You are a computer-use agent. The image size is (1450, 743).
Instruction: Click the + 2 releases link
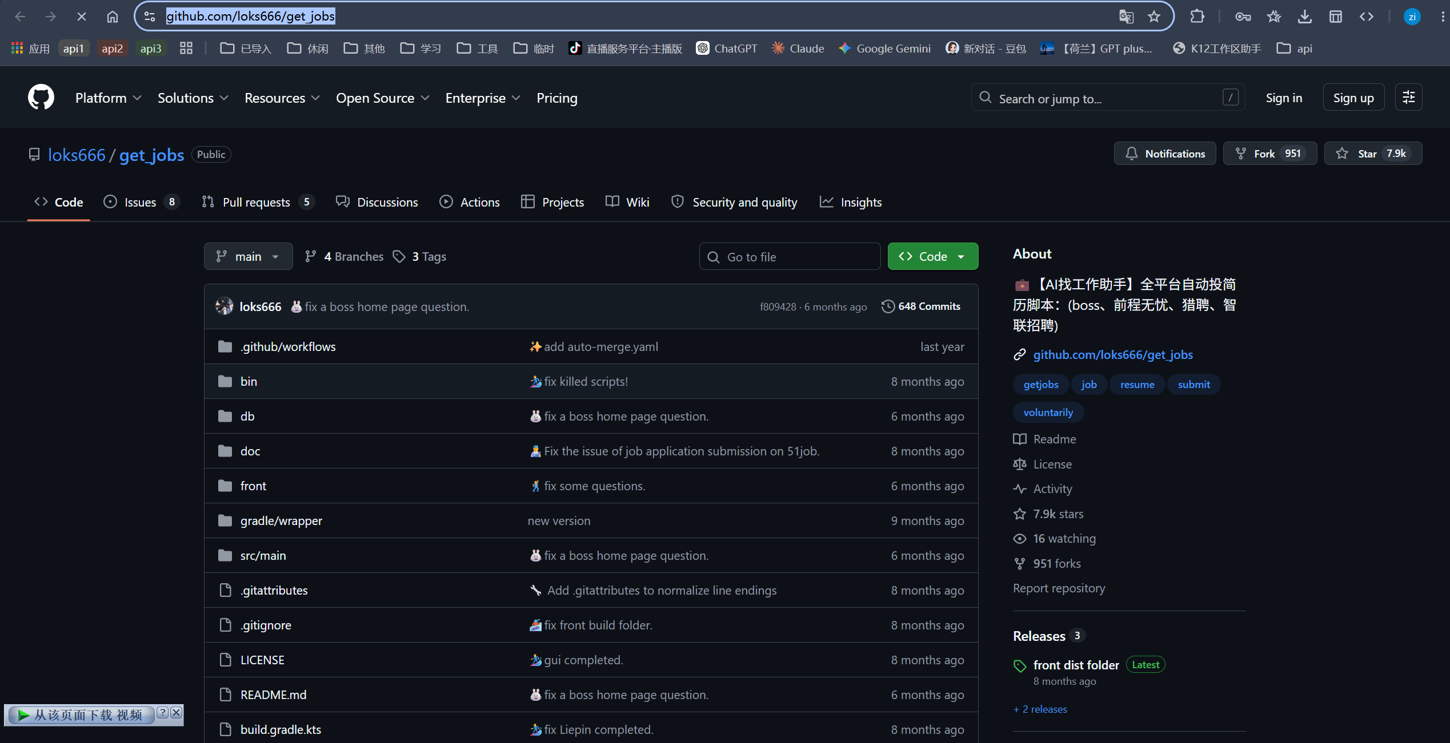pos(1040,709)
